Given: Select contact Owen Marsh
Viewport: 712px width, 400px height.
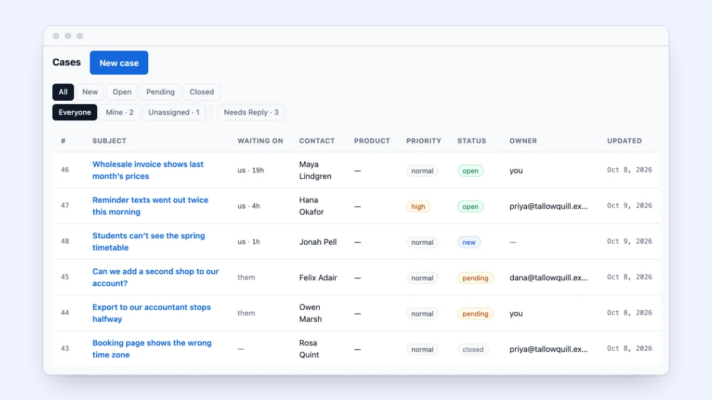Looking at the screenshot, I should point(310,313).
